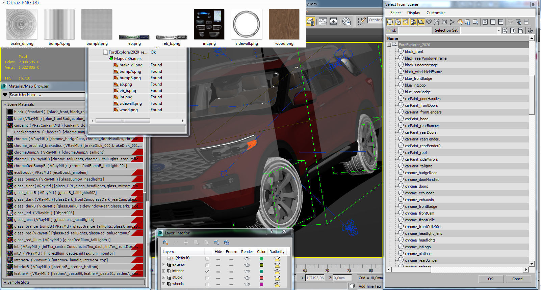The height and width of the screenshot is (290, 541).
Task: Click Hide/Unhide All Layers icon
Action: point(216,243)
